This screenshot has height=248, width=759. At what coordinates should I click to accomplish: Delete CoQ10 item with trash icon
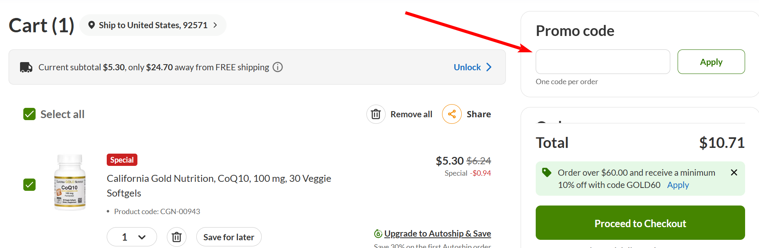(x=177, y=237)
